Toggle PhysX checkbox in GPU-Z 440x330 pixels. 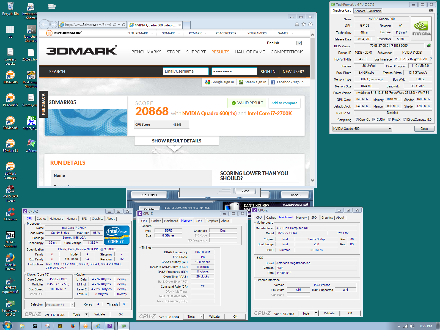389,120
